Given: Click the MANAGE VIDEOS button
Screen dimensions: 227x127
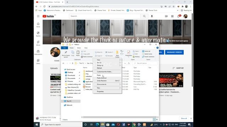Looking at the screenshot, I should (174, 52).
